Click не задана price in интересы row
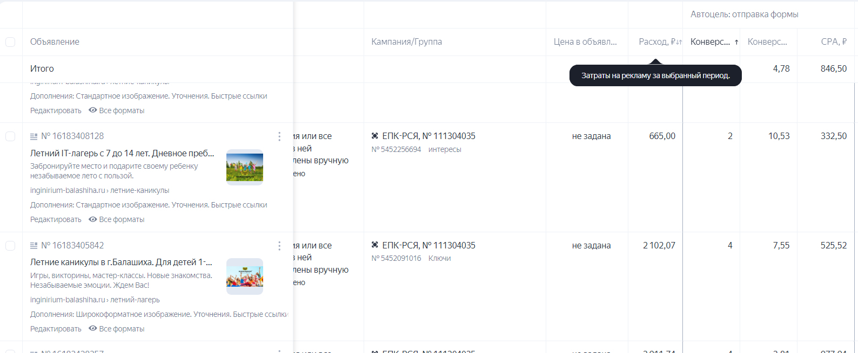858x353 pixels. [591, 136]
